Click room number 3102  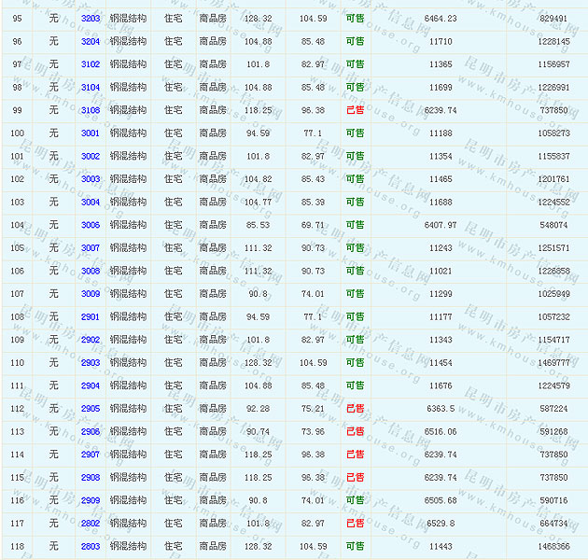coord(91,64)
